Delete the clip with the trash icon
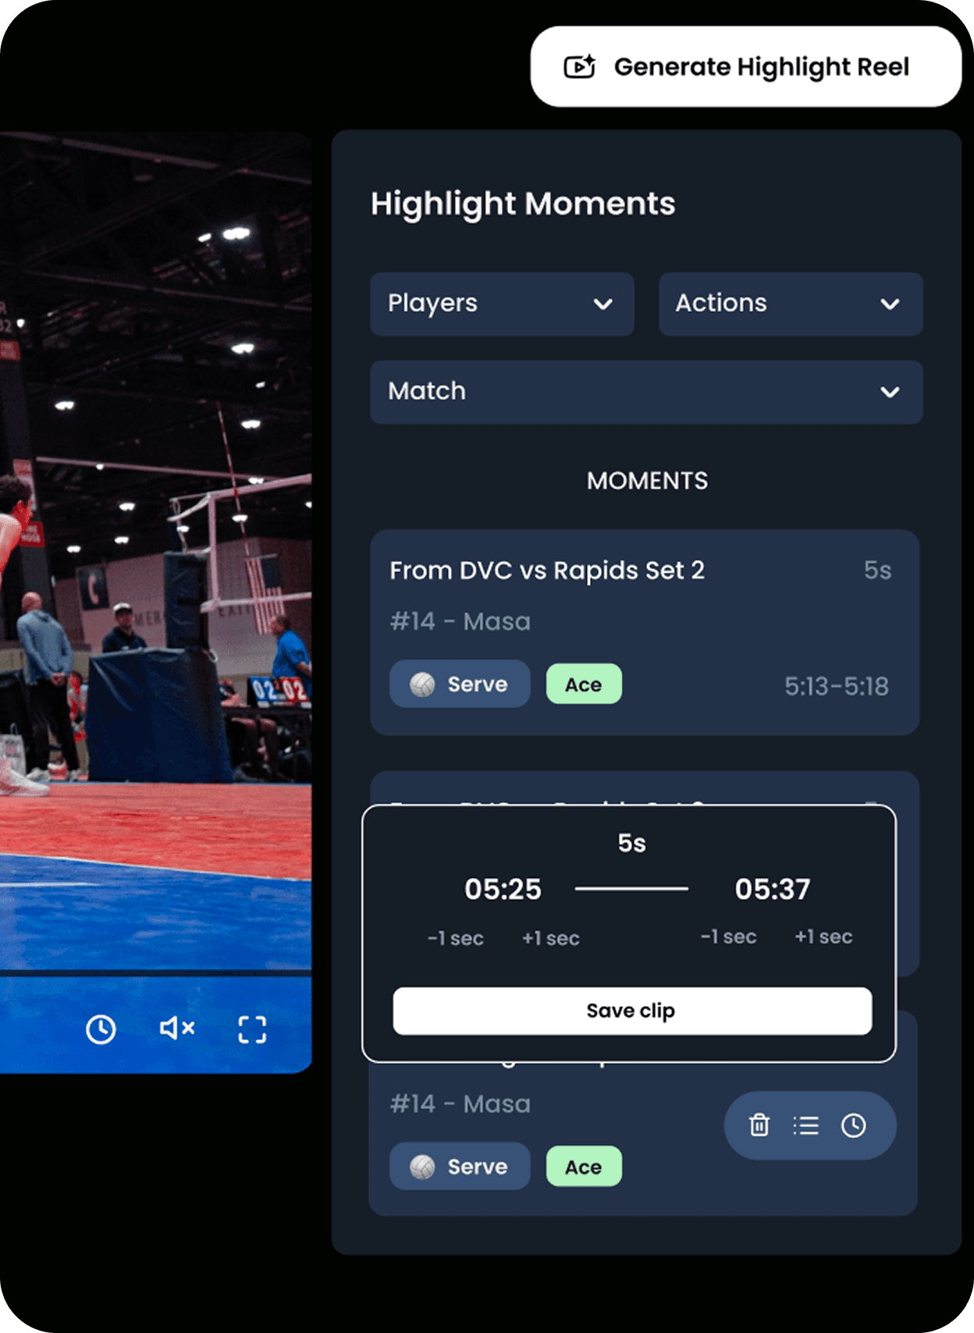 (x=759, y=1125)
